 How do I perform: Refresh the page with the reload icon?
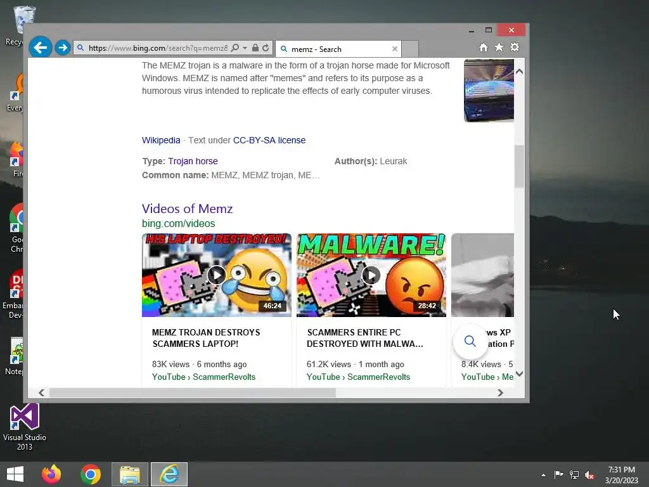tap(266, 48)
